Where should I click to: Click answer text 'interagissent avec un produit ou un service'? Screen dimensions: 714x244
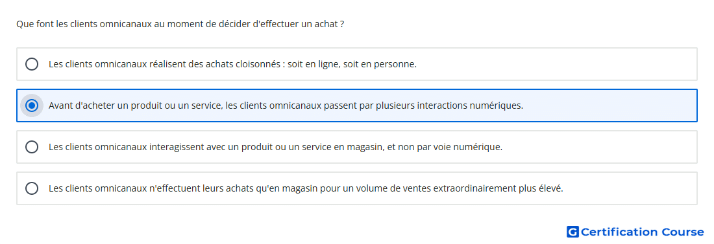click(237, 147)
